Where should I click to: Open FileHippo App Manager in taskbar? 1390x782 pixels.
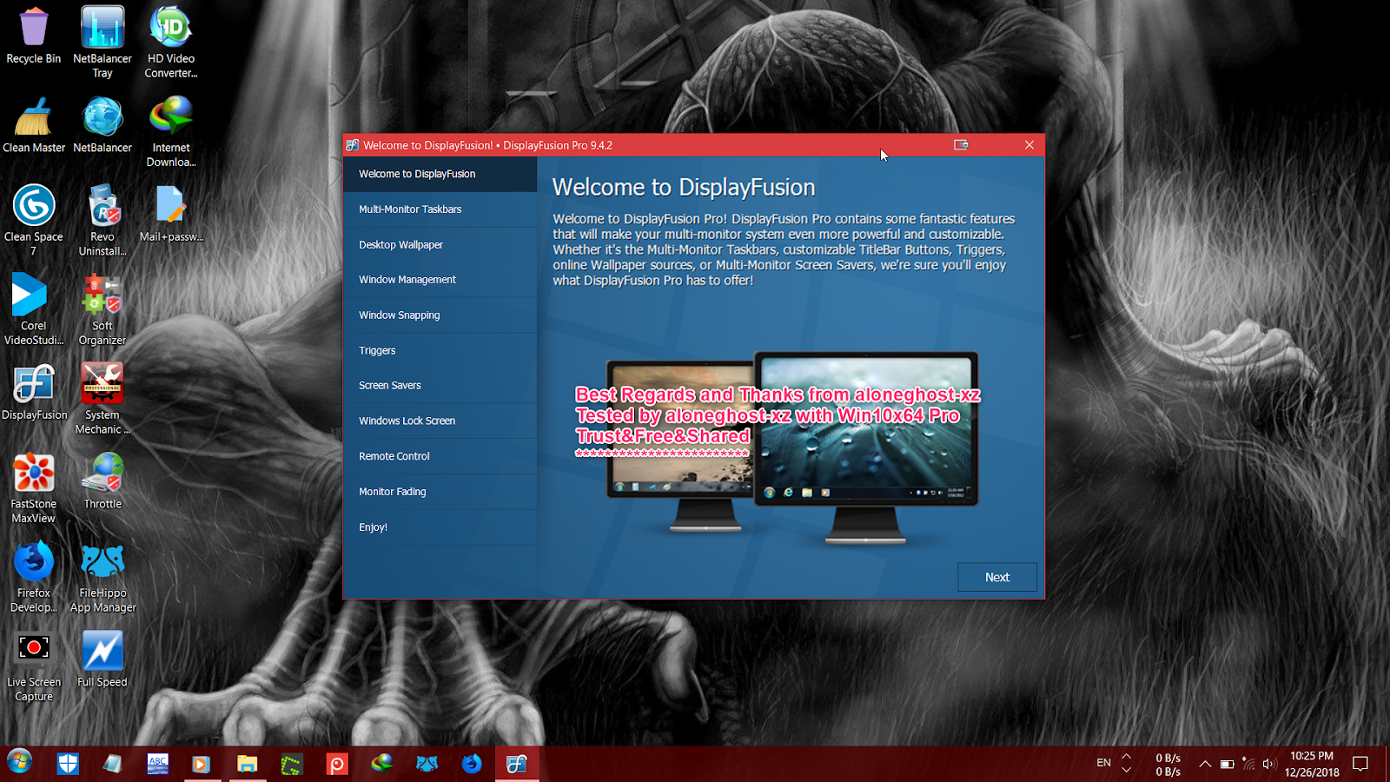pyautogui.click(x=427, y=764)
